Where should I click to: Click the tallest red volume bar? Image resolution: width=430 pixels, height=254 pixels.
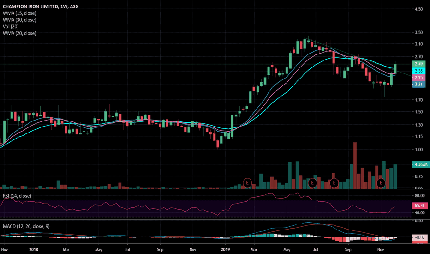pyautogui.click(x=355, y=166)
